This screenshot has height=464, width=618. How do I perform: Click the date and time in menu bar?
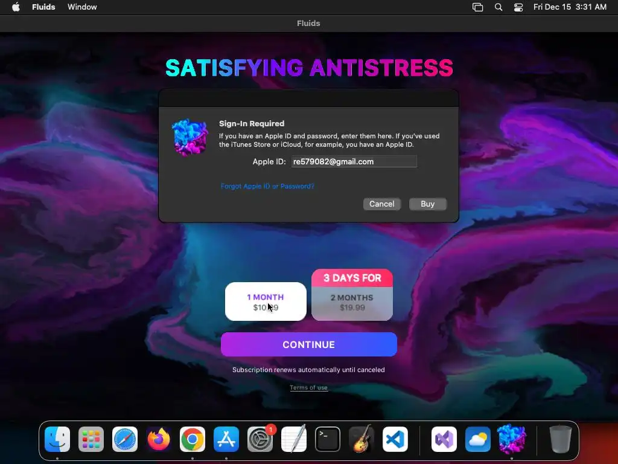[x=570, y=7]
